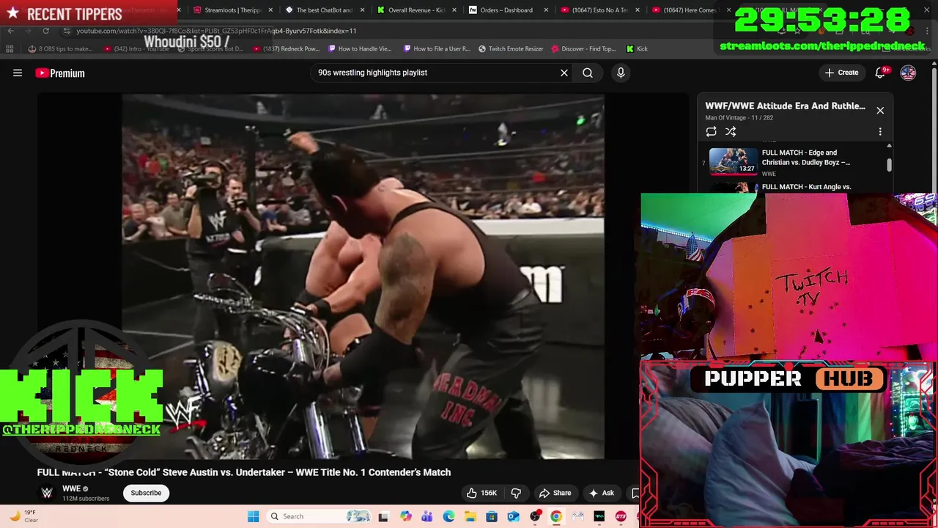Start voice search with the microphone

click(x=621, y=73)
